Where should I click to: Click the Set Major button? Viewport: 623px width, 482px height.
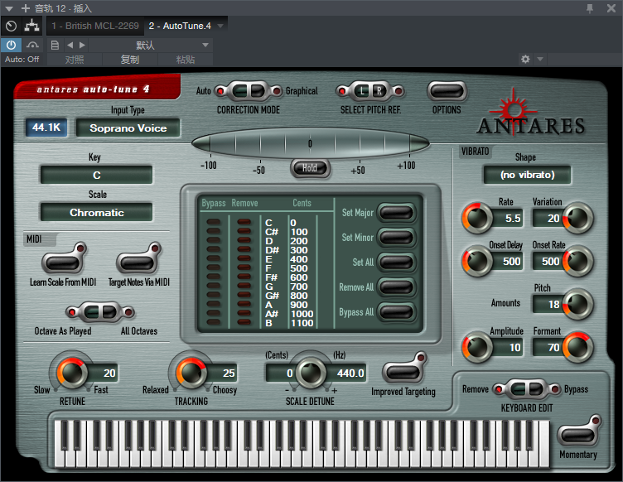point(396,212)
